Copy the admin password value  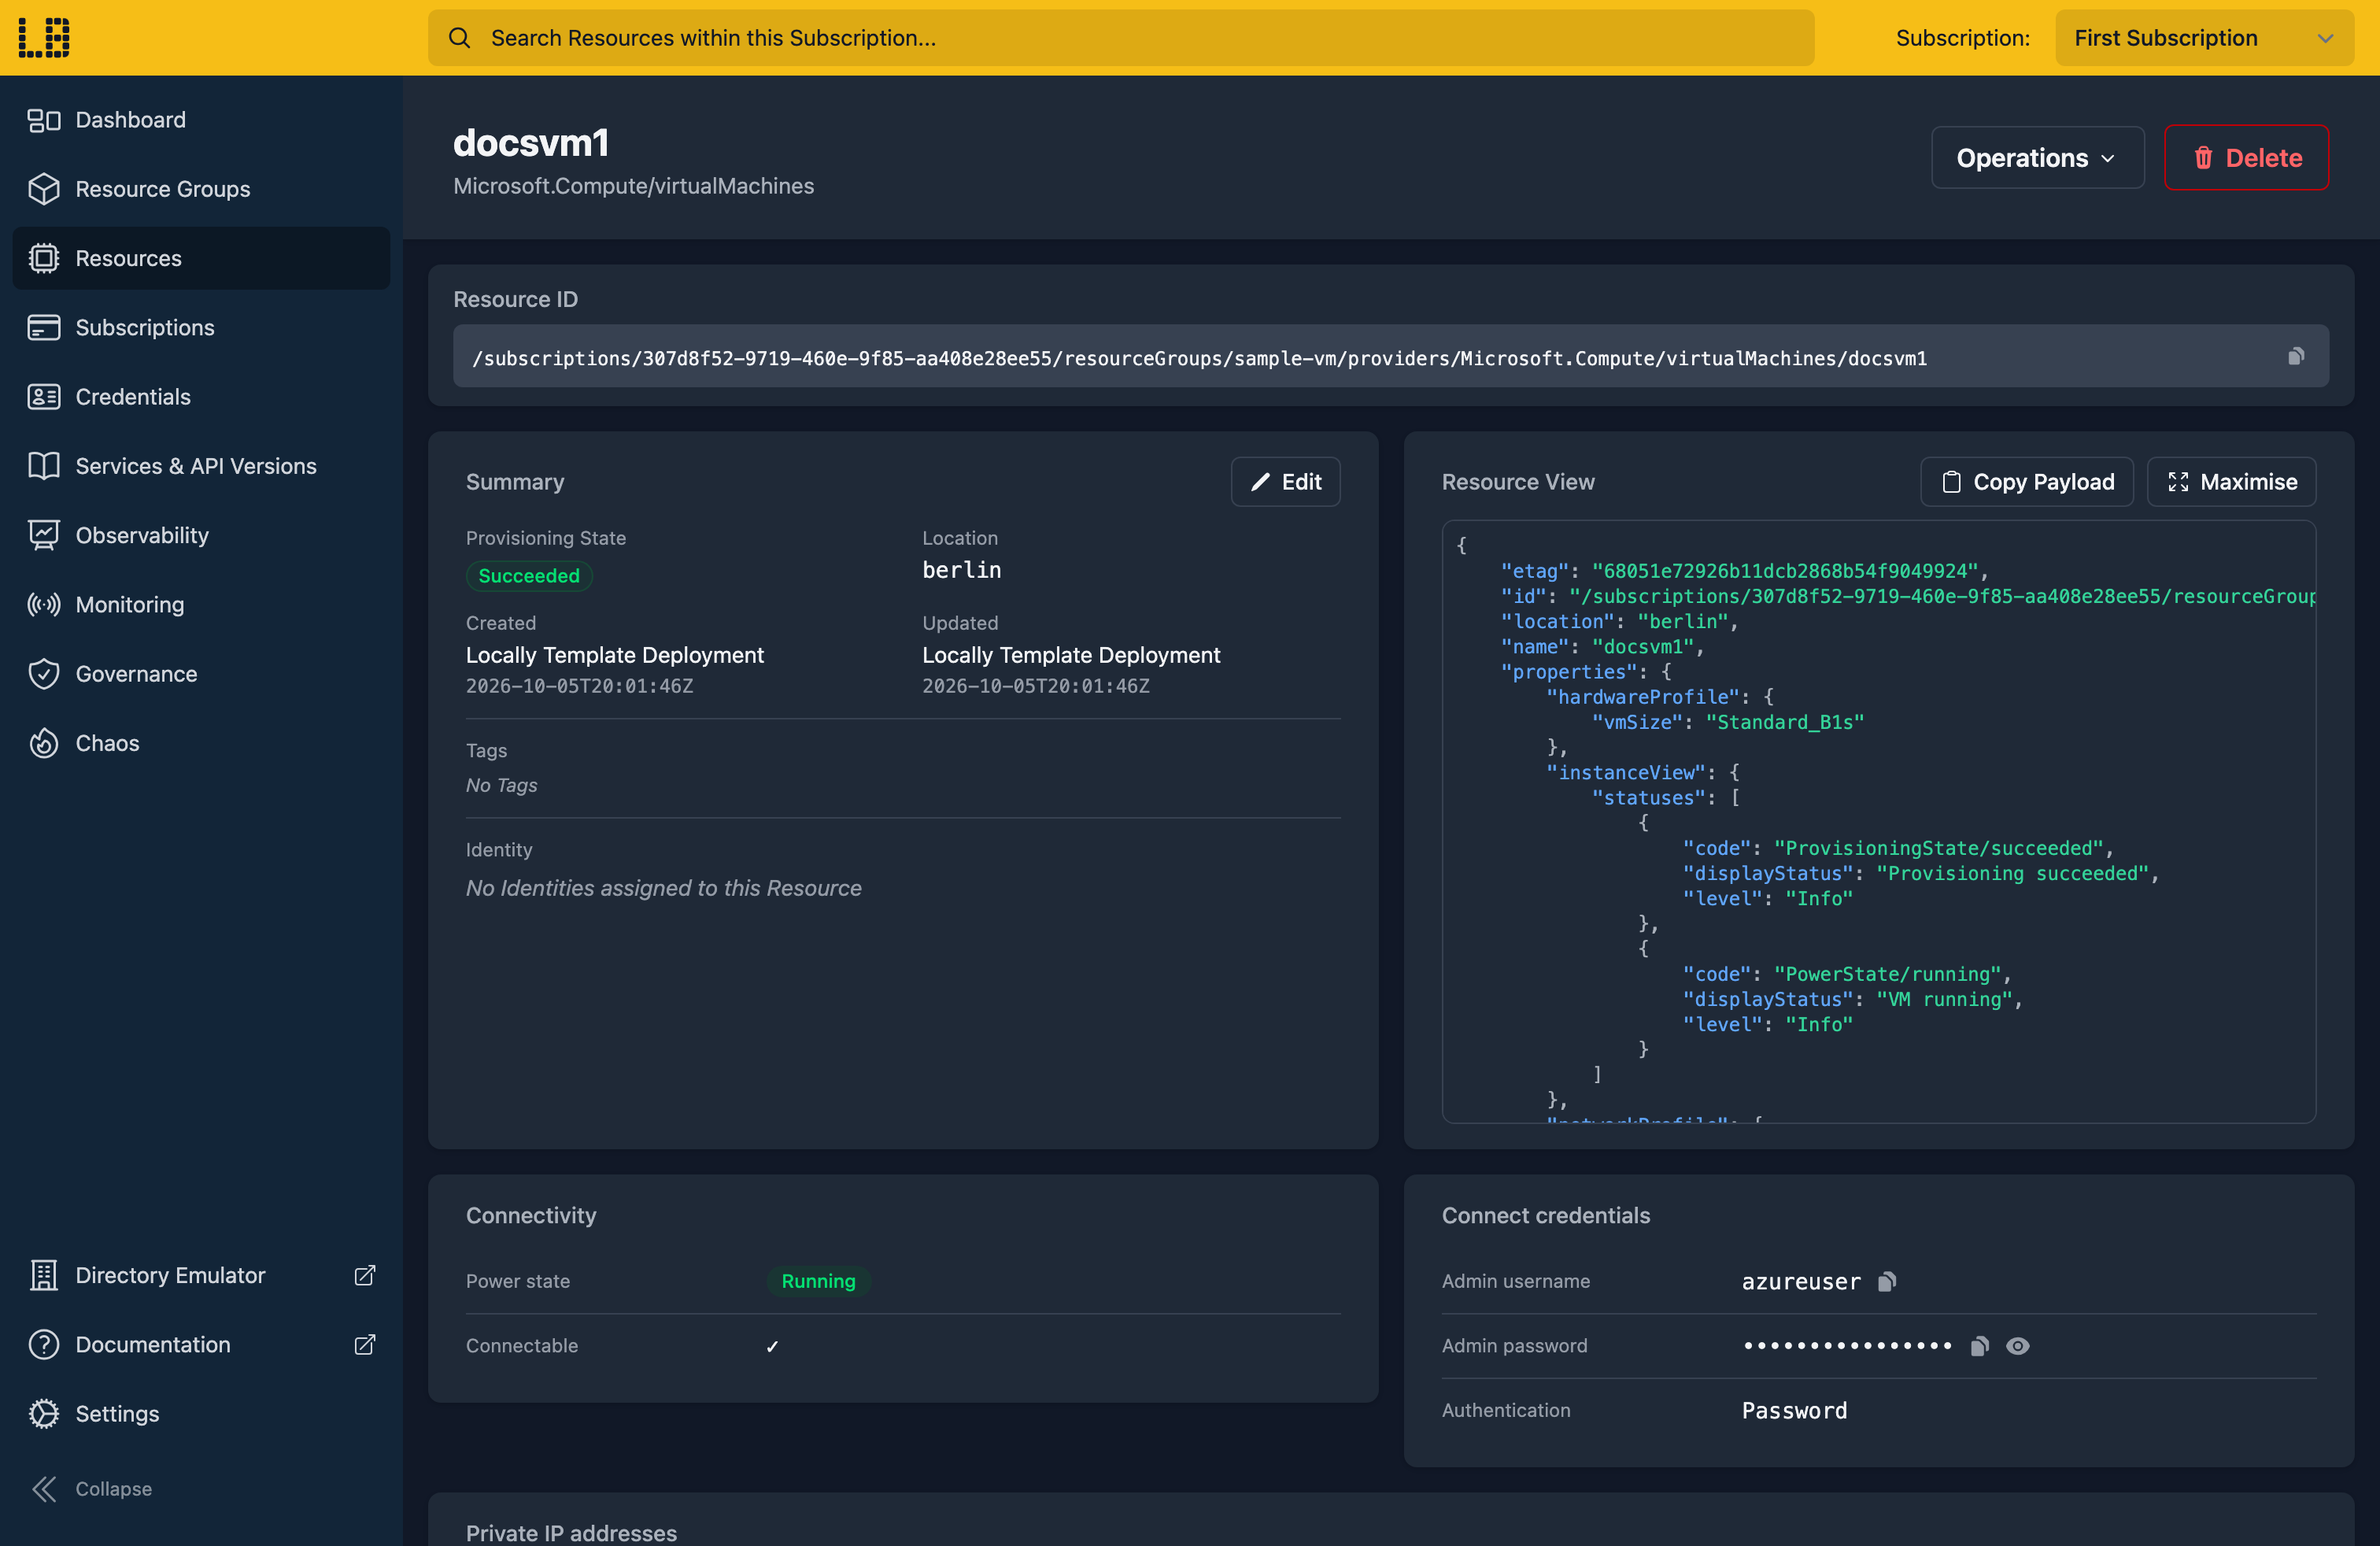1979,1346
